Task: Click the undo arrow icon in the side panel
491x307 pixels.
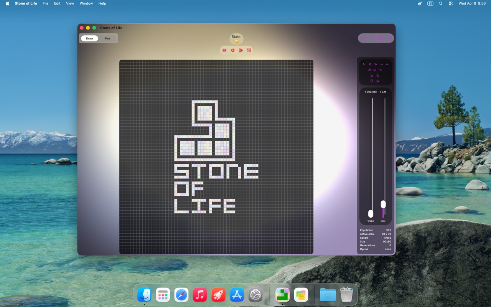Action: pos(381,70)
